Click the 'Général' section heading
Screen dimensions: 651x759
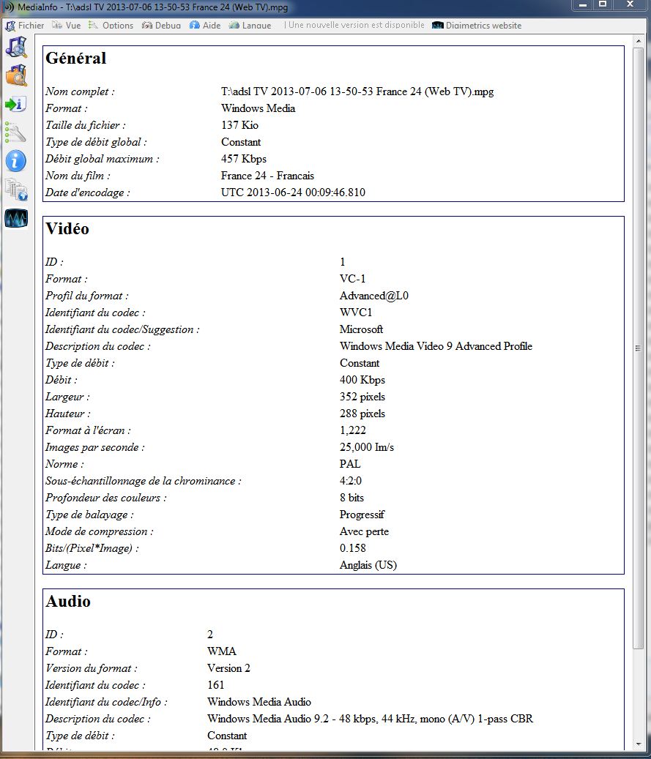pyautogui.click(x=75, y=58)
